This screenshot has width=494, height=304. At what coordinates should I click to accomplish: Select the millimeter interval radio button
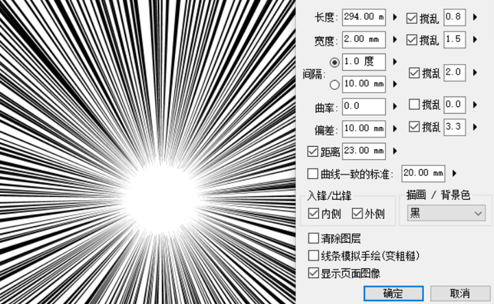[x=335, y=84]
